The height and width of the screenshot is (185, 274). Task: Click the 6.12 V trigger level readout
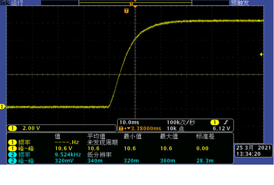(x=221, y=129)
